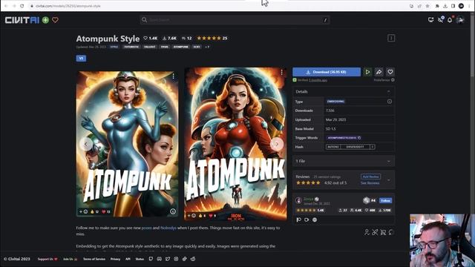This screenshot has width=475, height=267.
Task: Click Add Review button
Action: [x=370, y=177]
